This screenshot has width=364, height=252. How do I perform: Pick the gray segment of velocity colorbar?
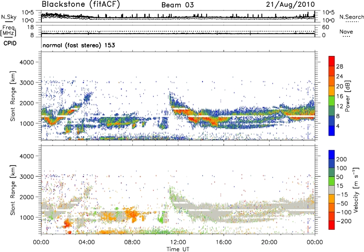click(x=332, y=190)
